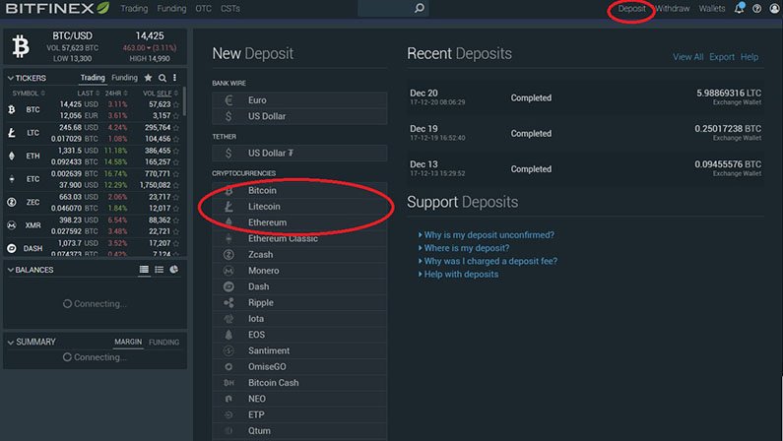This screenshot has height=441, width=783.
Task: Click the Tickers search icon
Action: tap(163, 78)
